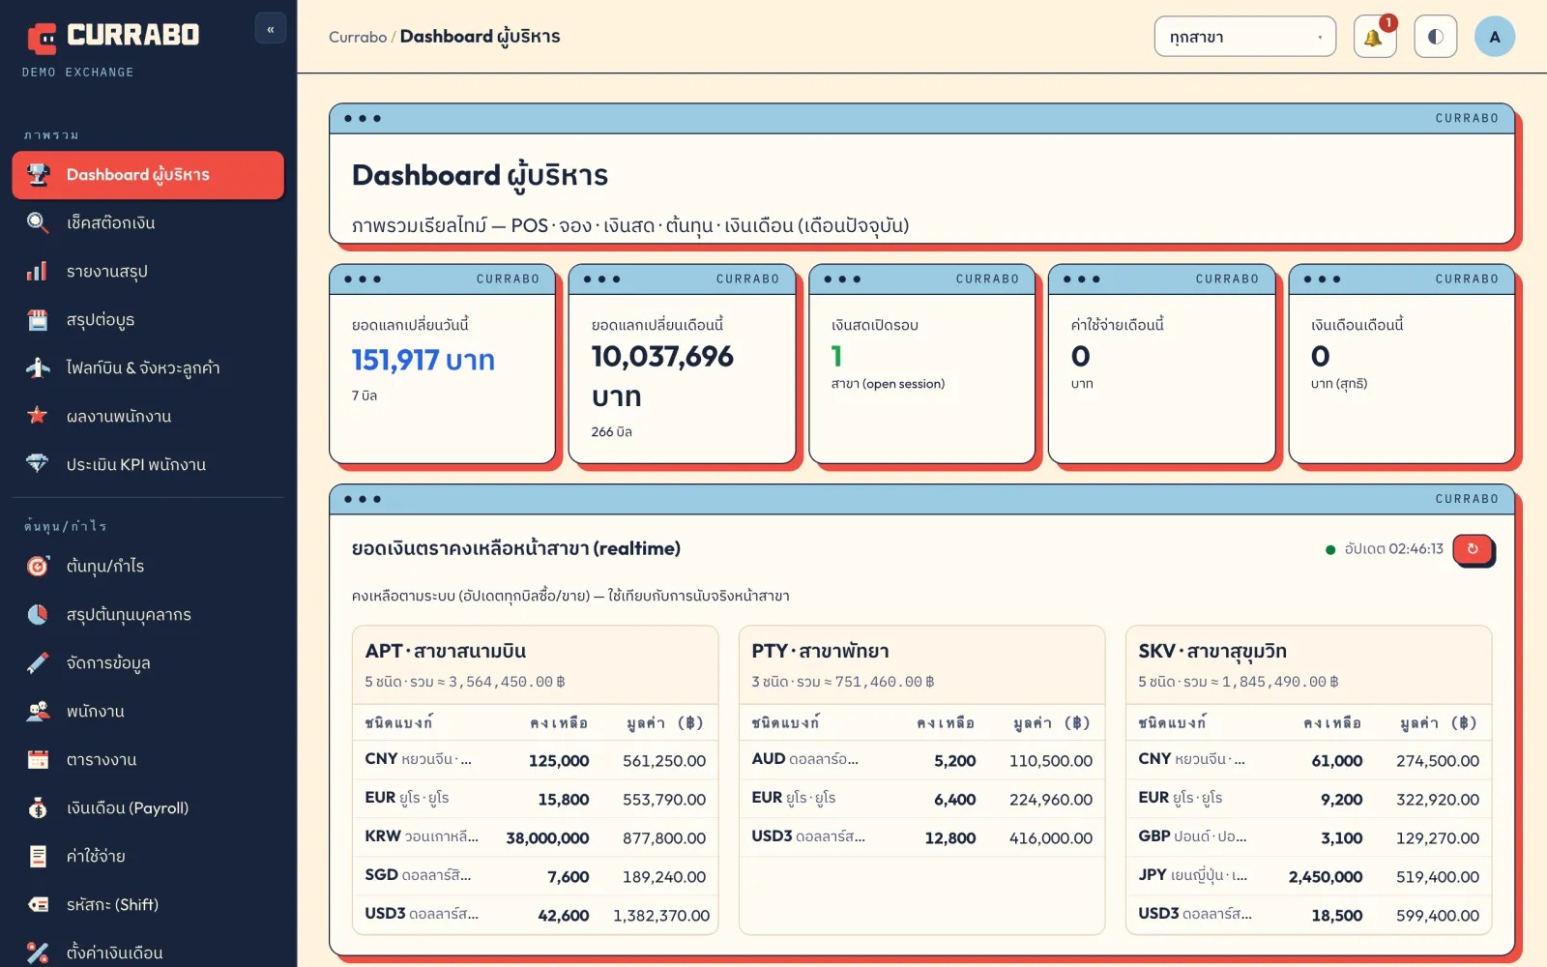This screenshot has height=967, width=1547.
Task: Click the PTY · สาขาพัทยา branch heading
Action: coord(821,651)
